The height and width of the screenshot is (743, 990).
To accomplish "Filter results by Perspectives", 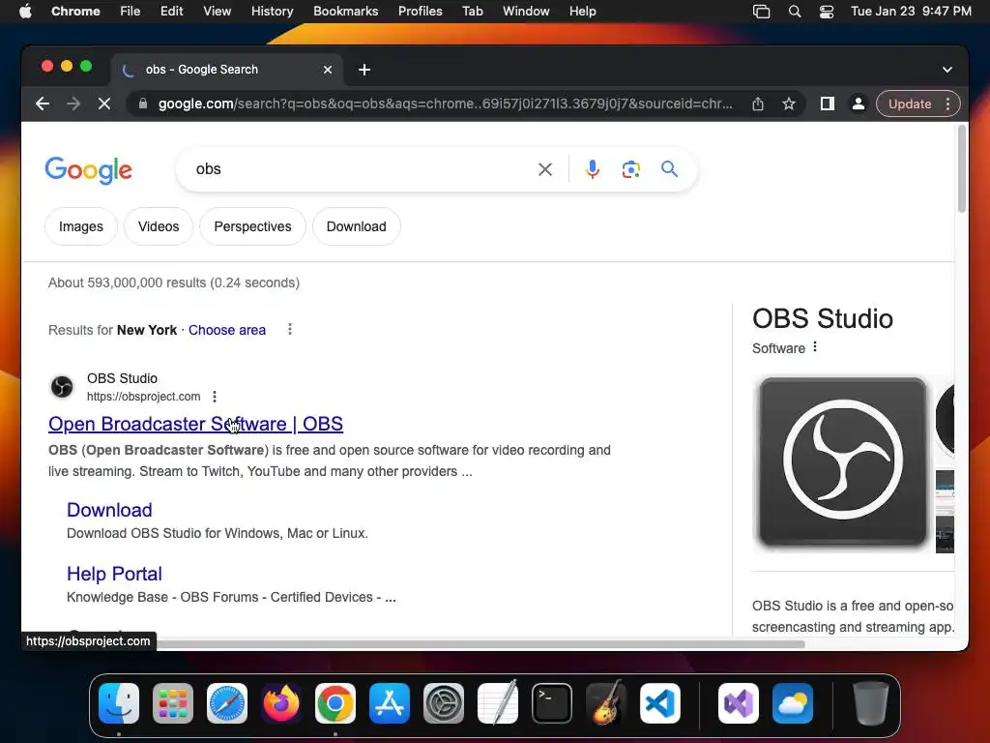I will pos(252,226).
